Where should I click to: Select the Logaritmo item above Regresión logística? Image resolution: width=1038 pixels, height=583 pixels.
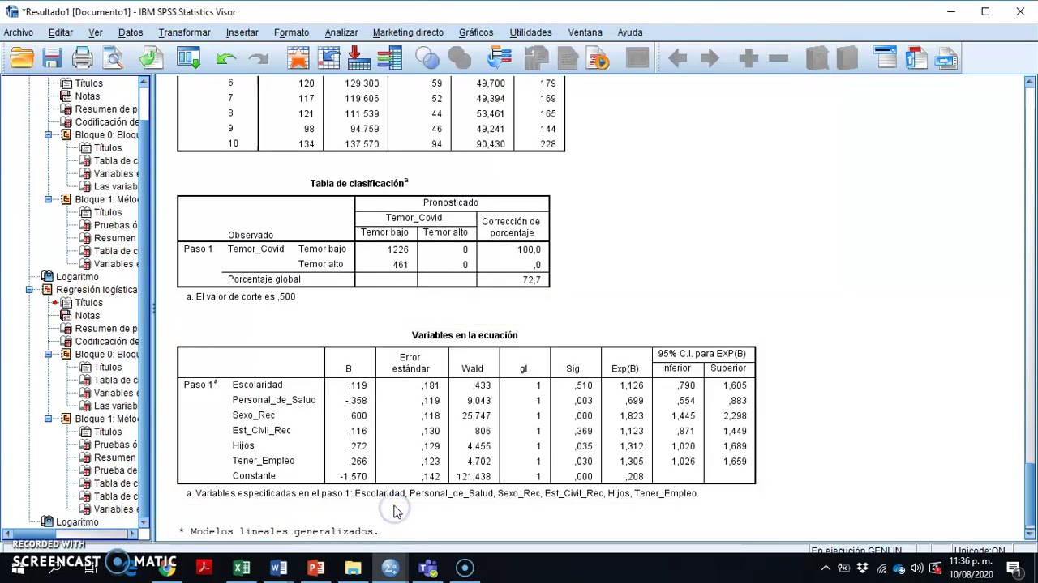coord(77,277)
